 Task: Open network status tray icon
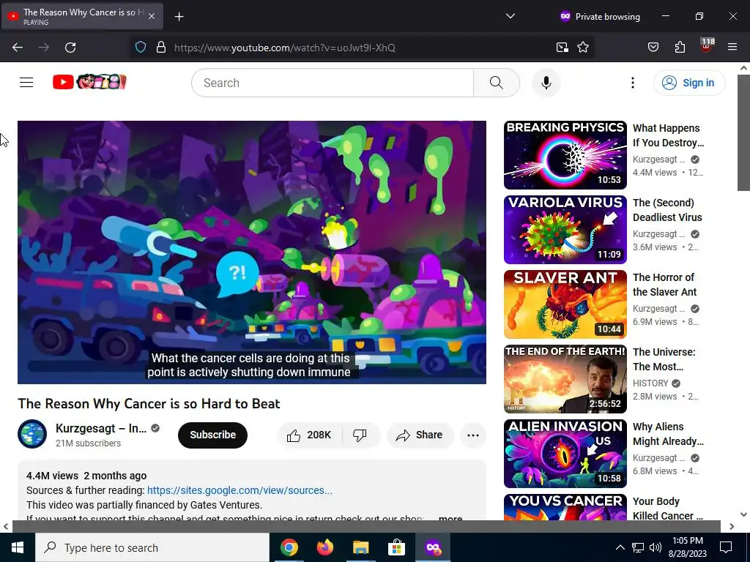click(637, 547)
